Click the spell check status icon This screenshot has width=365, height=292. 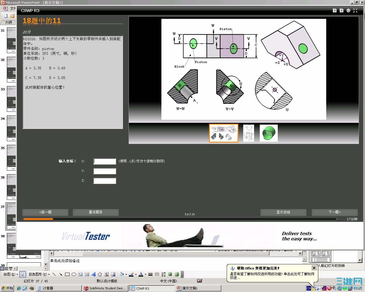tap(200, 281)
